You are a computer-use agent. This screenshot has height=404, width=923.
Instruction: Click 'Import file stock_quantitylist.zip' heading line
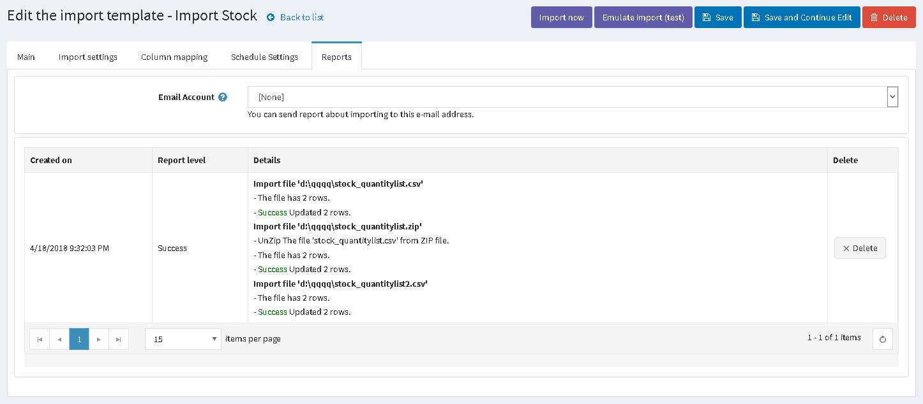click(338, 226)
